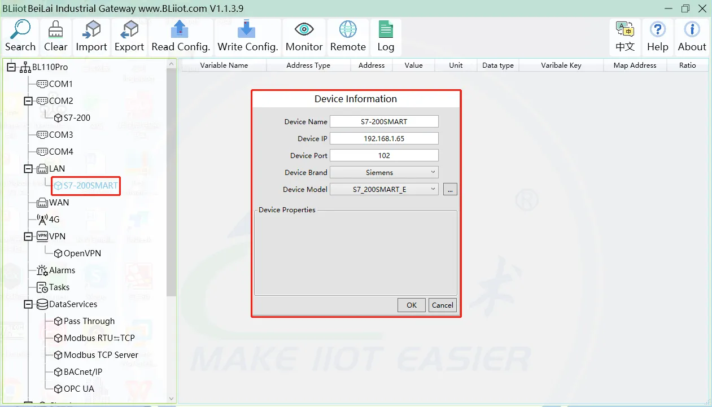The image size is (712, 407).
Task: Click the Map Address column header
Action: (x=635, y=65)
